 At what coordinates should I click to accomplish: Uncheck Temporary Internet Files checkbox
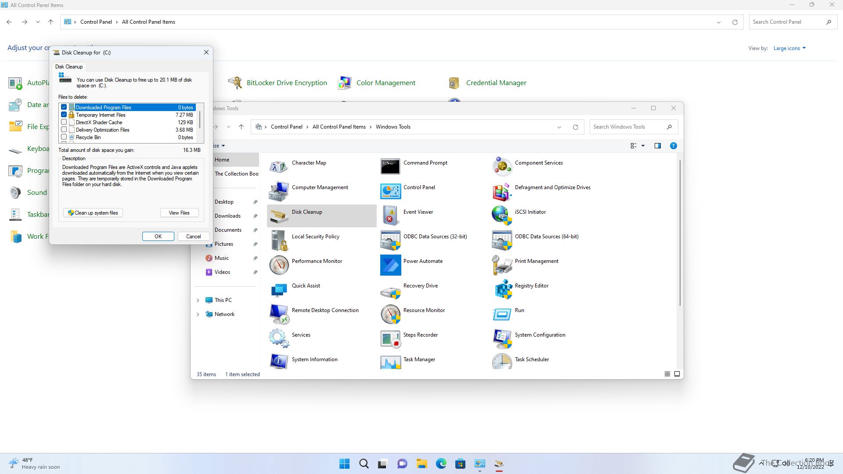[x=64, y=115]
